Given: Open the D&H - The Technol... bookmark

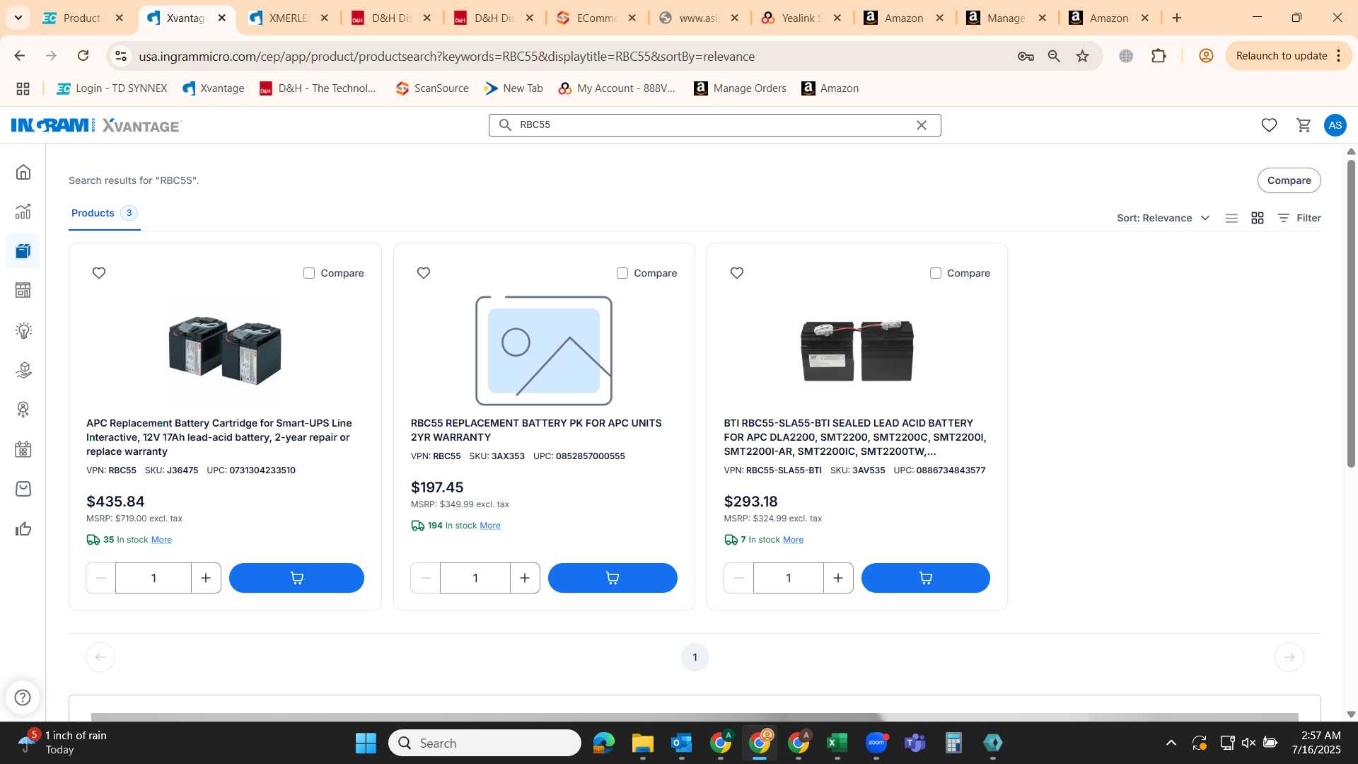Looking at the screenshot, I should 318,88.
